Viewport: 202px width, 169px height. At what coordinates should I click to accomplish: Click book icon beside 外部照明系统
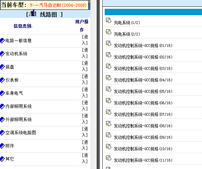pyautogui.click(x=2, y=120)
